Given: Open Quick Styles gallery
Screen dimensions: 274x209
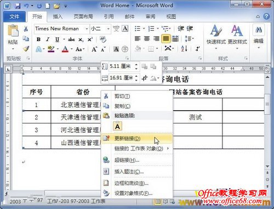Looking at the screenshot, I should pyautogui.click(x=216, y=37).
